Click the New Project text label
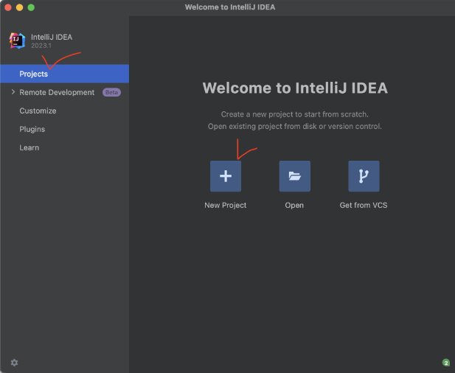The height and width of the screenshot is (373, 455). point(226,205)
